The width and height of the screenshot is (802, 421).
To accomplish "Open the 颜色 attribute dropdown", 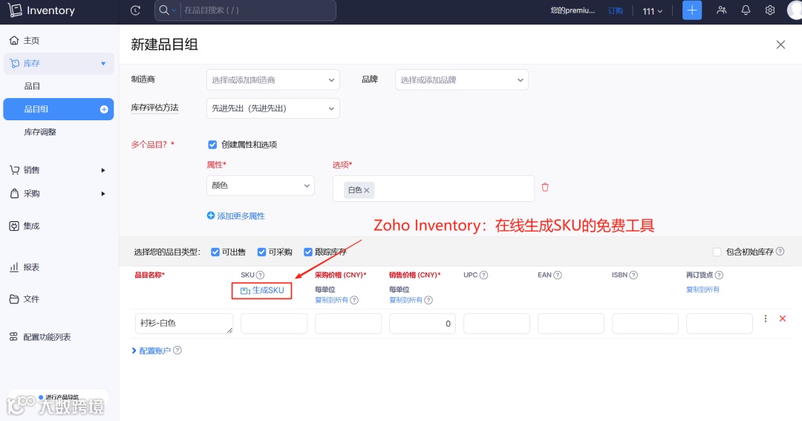I will 261,186.
